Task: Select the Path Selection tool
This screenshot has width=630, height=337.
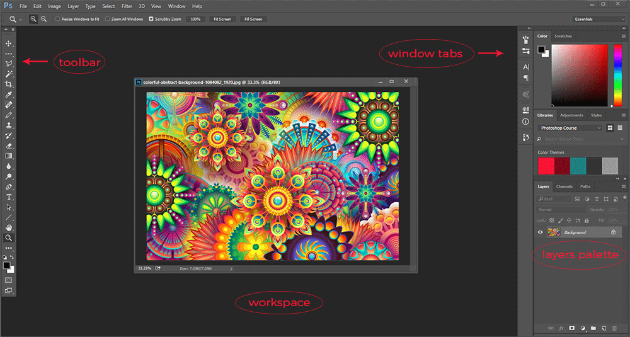Action: [8, 207]
